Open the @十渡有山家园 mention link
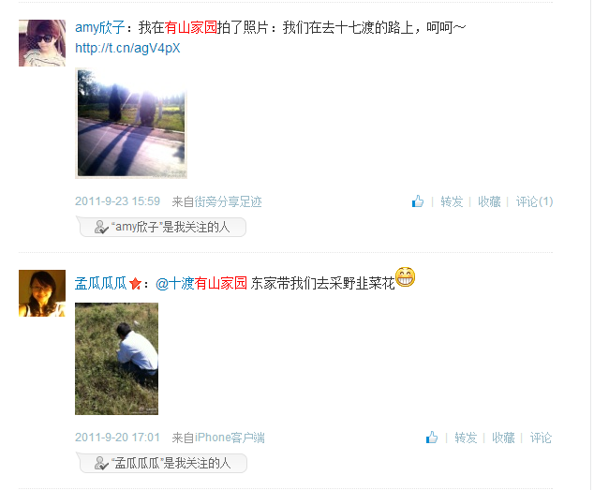 201,284
